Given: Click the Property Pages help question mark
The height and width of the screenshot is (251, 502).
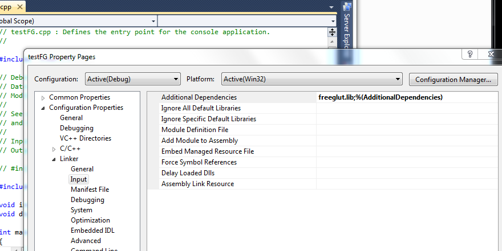Looking at the screenshot, I should pos(471,54).
